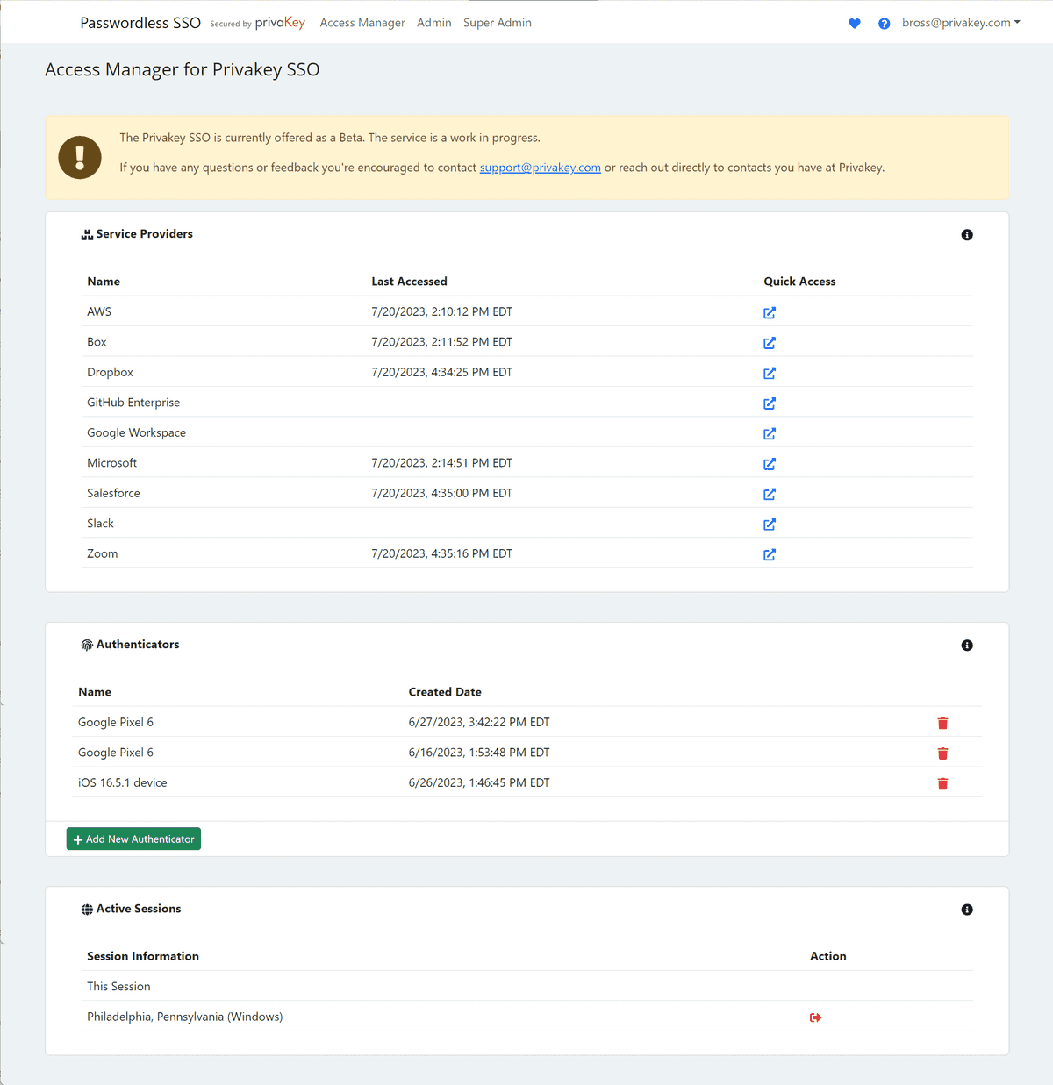Launch Dropbox via quick access icon
The height and width of the screenshot is (1085, 1053).
click(x=770, y=373)
